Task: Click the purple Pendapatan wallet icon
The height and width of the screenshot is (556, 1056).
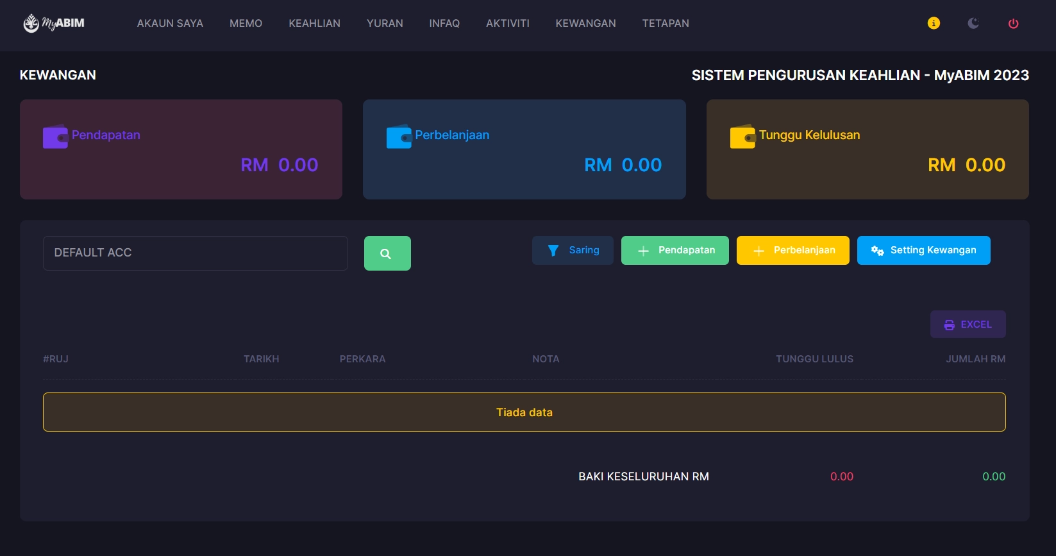Action: (55, 137)
